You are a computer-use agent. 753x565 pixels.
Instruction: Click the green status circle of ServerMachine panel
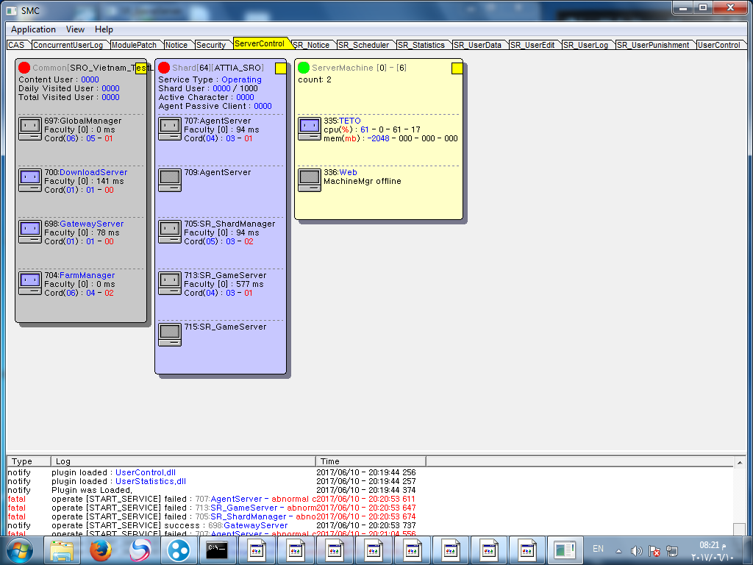(x=304, y=68)
